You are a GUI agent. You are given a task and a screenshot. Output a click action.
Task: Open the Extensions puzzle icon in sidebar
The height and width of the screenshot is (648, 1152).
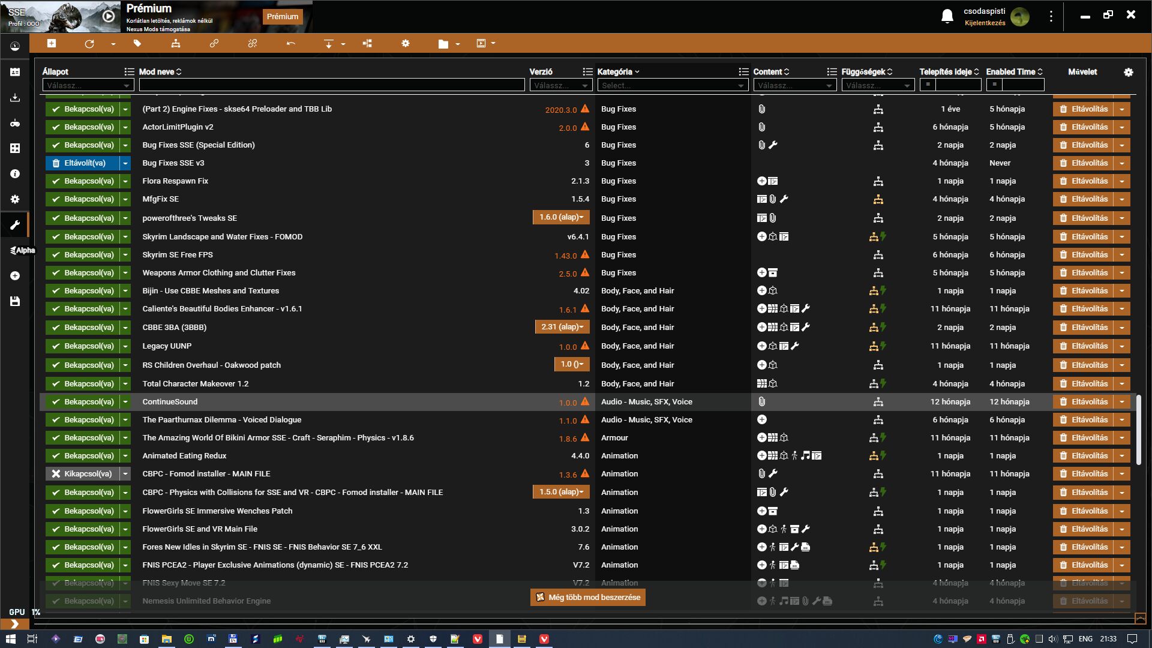[15, 148]
